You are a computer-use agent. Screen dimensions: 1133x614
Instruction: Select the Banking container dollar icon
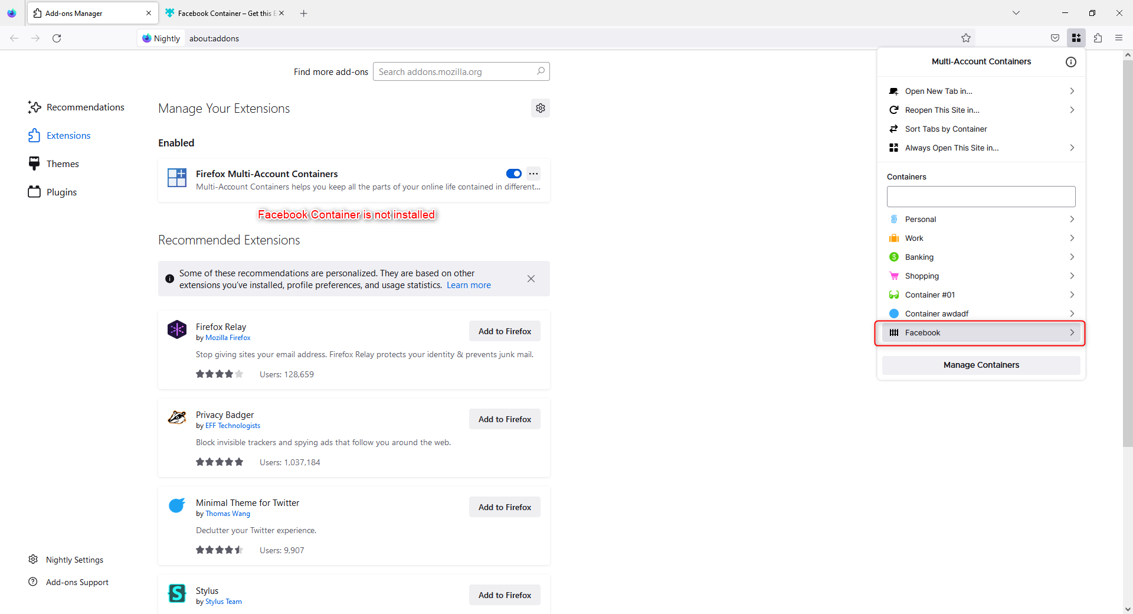click(895, 257)
